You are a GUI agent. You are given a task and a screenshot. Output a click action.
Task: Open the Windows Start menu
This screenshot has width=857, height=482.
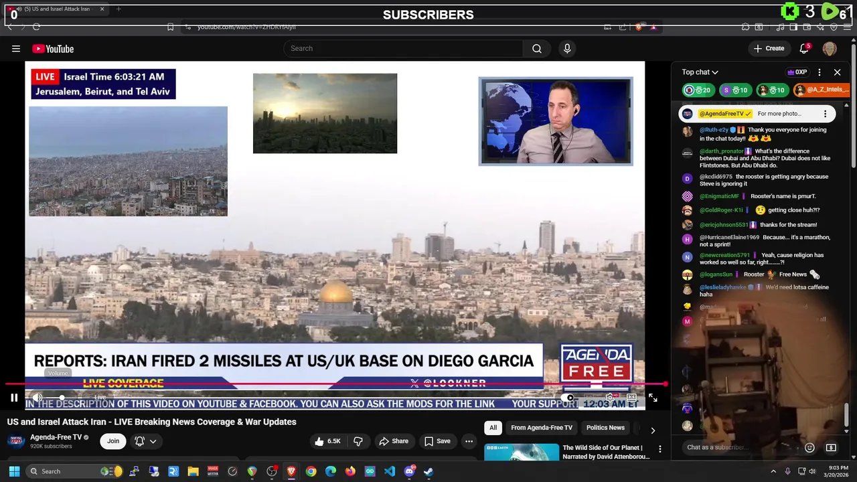tap(14, 471)
